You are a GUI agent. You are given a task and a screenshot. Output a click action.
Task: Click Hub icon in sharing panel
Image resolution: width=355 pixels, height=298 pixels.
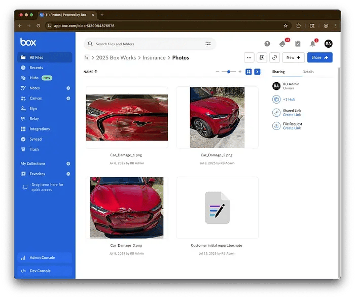276,100
